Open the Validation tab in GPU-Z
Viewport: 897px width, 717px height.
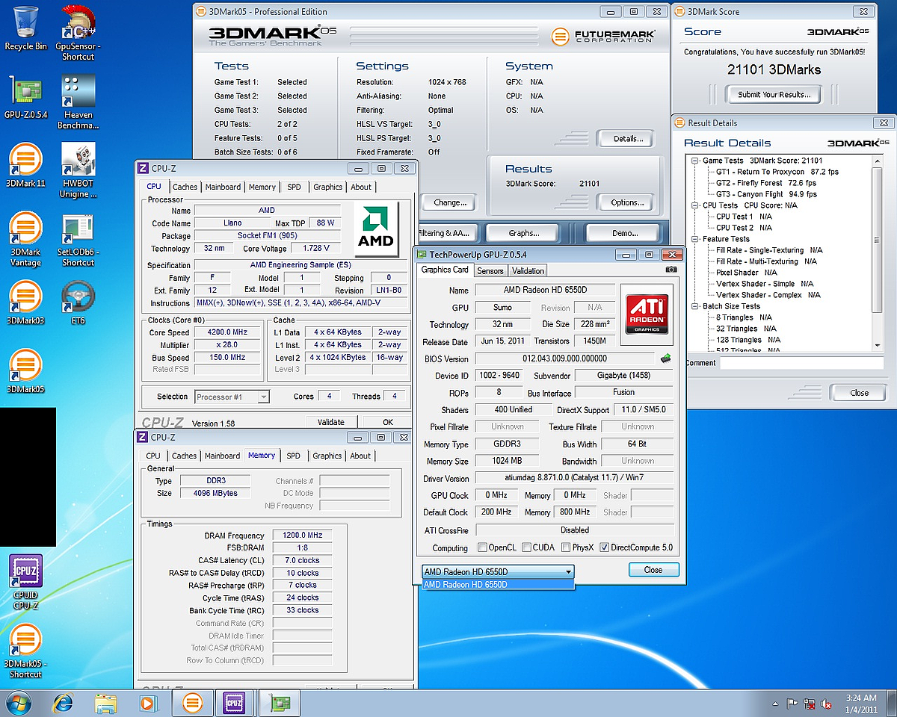coord(528,270)
